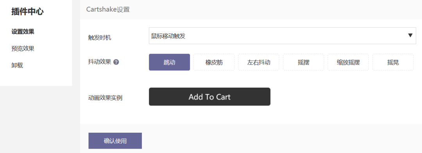Open the 鼠标移动触发 combo box
The height and width of the screenshot is (153, 422).
point(283,36)
